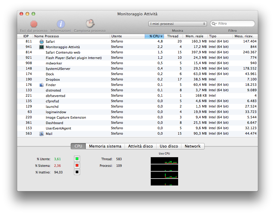This screenshot has height=215, width=275.
Task: Select the SystemUIServer process row
Action: tap(137, 69)
